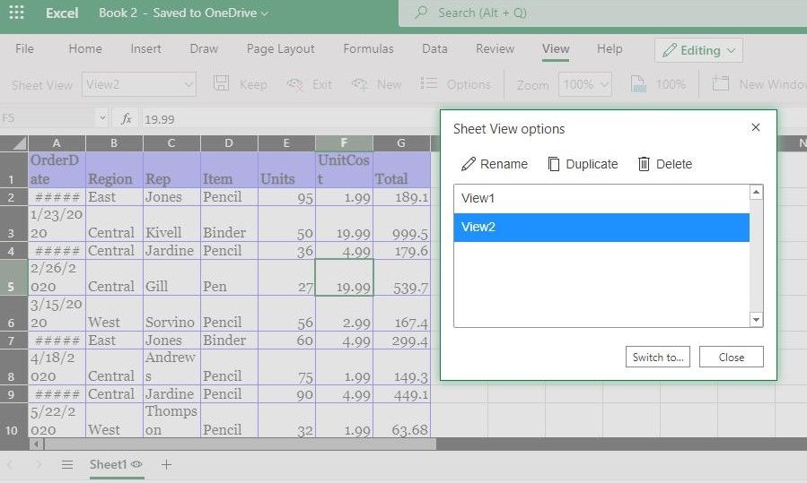This screenshot has width=807, height=483.
Task: Close the Sheet View options dialog
Action: pyautogui.click(x=756, y=128)
